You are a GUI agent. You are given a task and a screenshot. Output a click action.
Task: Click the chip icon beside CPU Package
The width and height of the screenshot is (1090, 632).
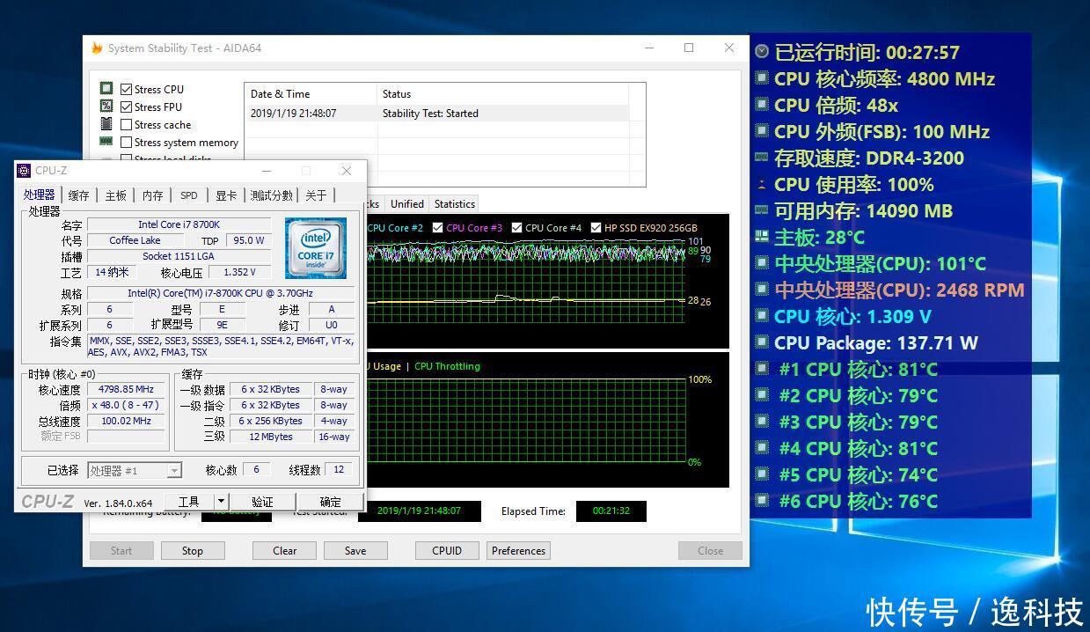click(762, 343)
